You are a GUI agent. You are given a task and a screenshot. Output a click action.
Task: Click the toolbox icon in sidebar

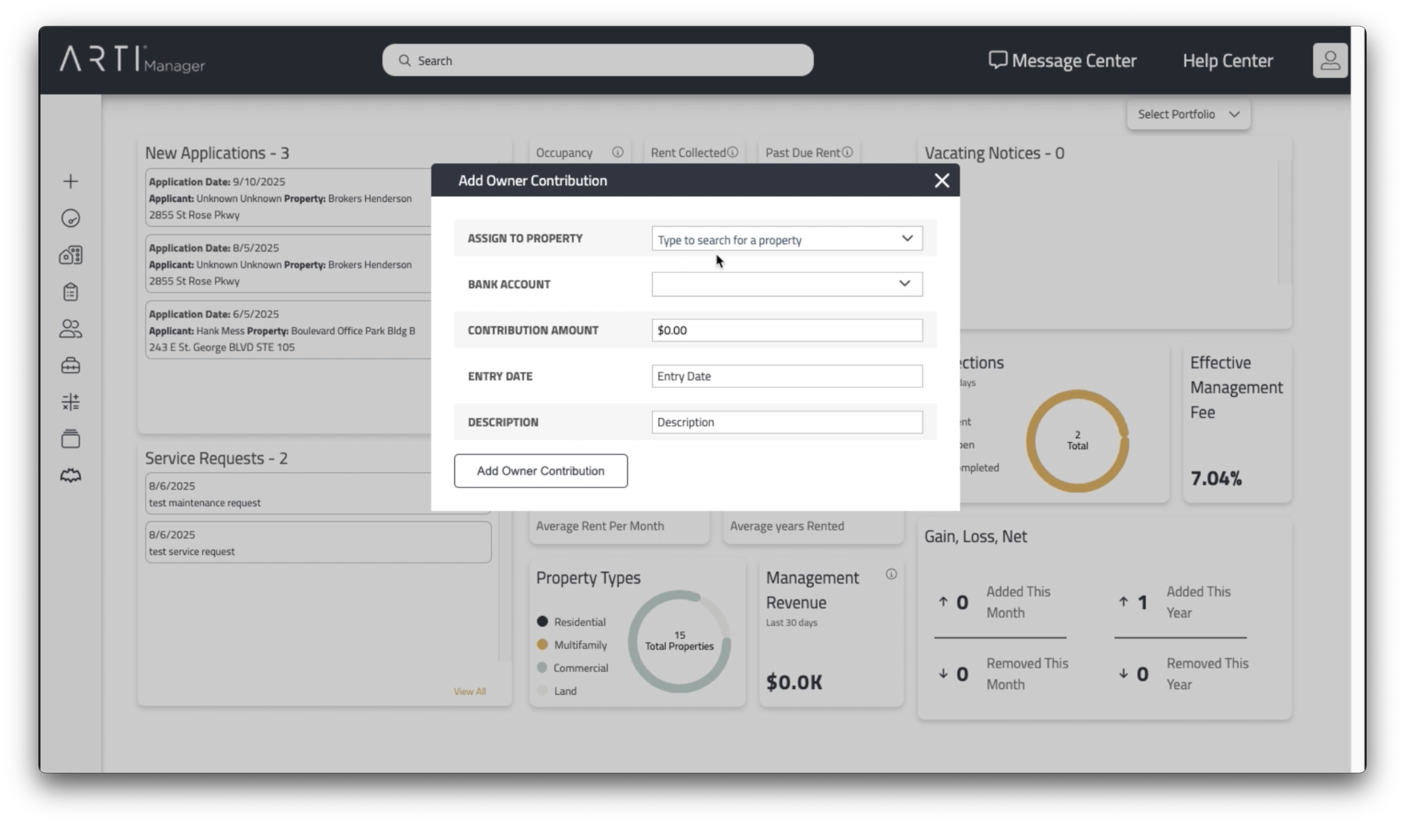pos(70,366)
